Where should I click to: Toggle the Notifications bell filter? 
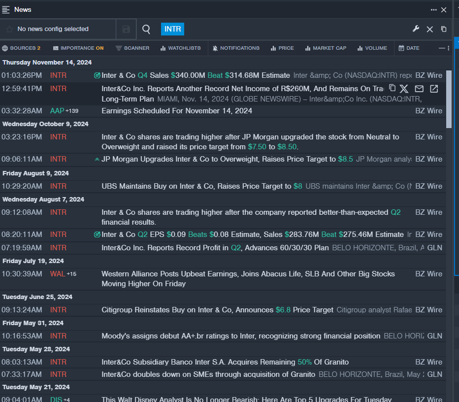pos(236,48)
